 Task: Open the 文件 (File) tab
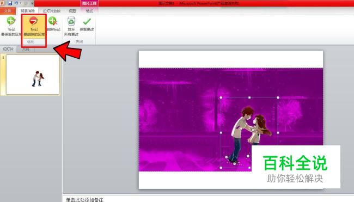pyautogui.click(x=8, y=11)
